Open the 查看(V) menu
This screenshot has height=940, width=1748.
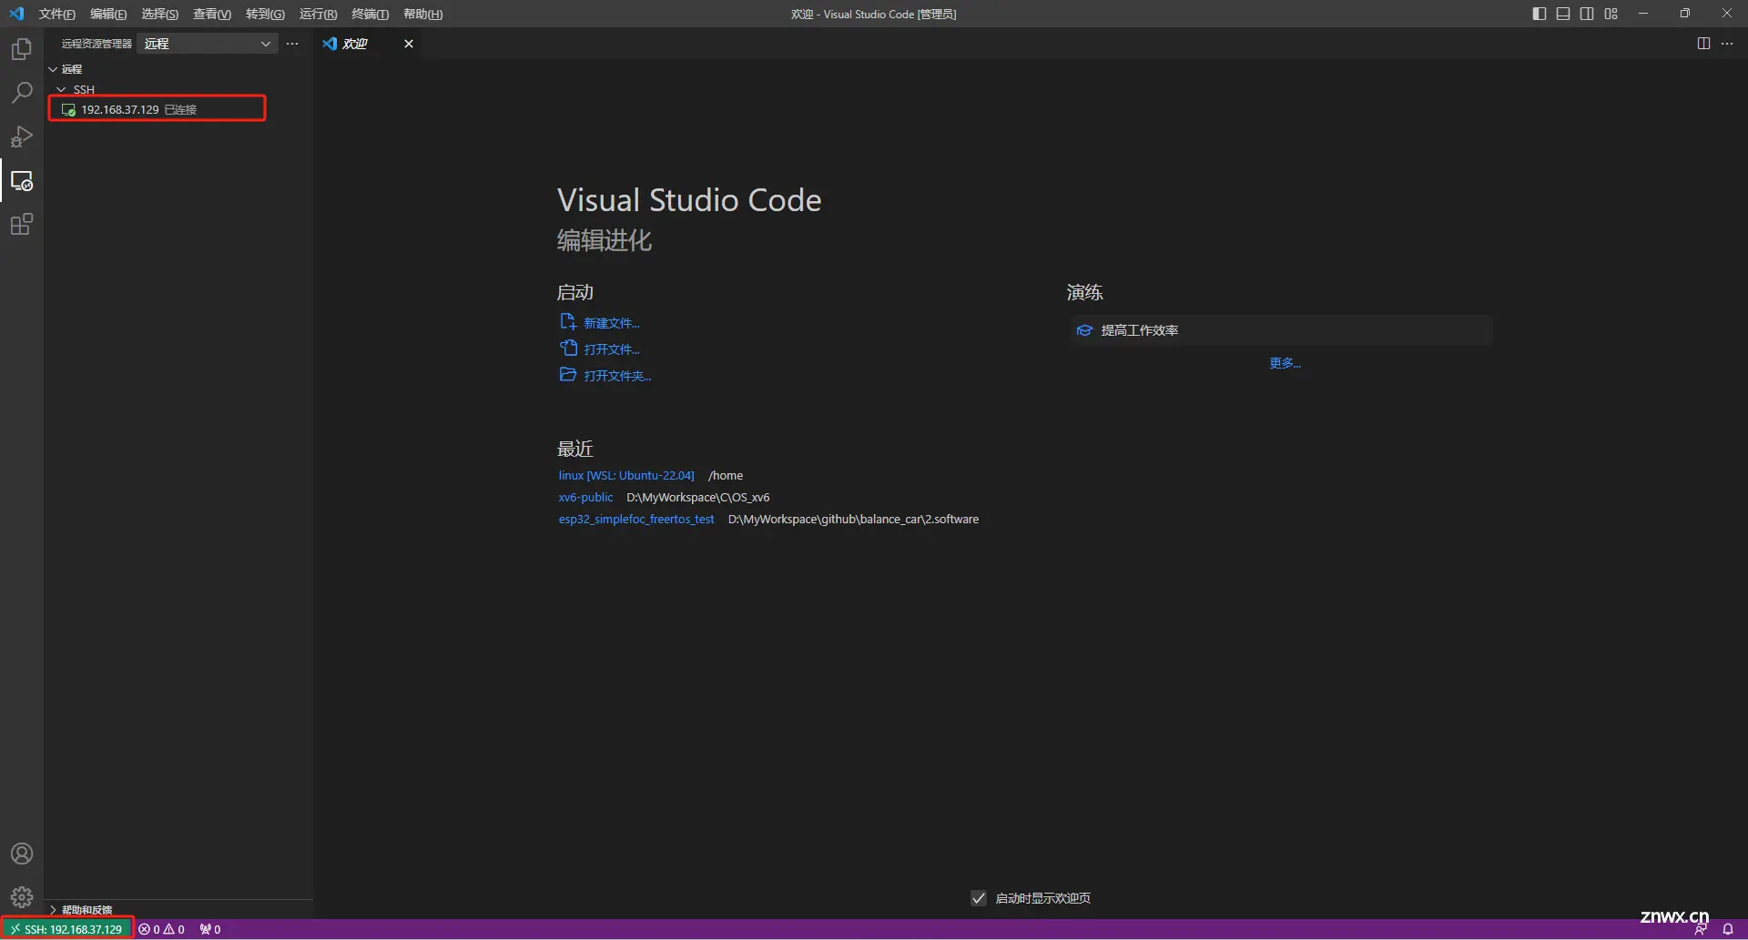212,14
